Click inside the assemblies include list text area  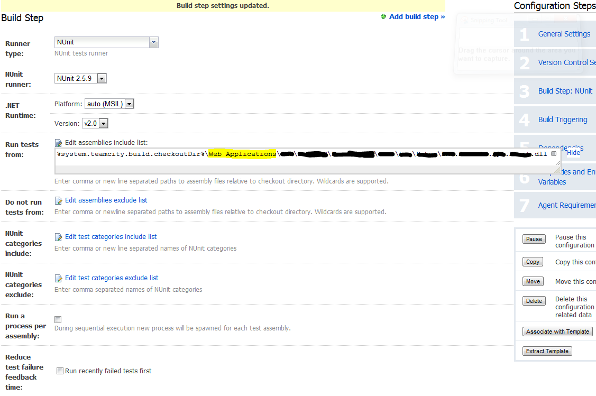(307, 160)
